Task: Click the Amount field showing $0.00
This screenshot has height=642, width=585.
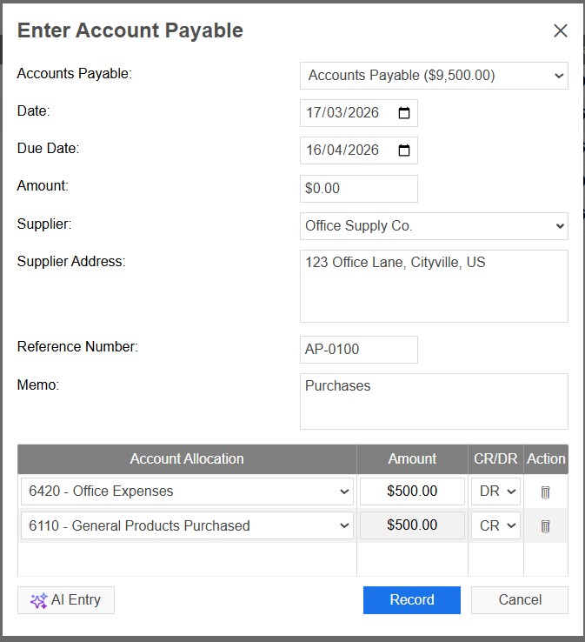Action: [x=358, y=189]
